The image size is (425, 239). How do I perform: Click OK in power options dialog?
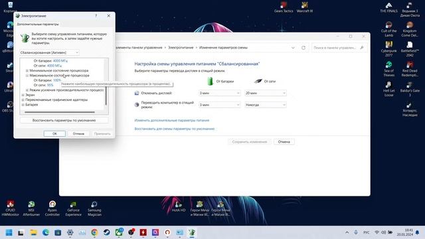point(54,133)
